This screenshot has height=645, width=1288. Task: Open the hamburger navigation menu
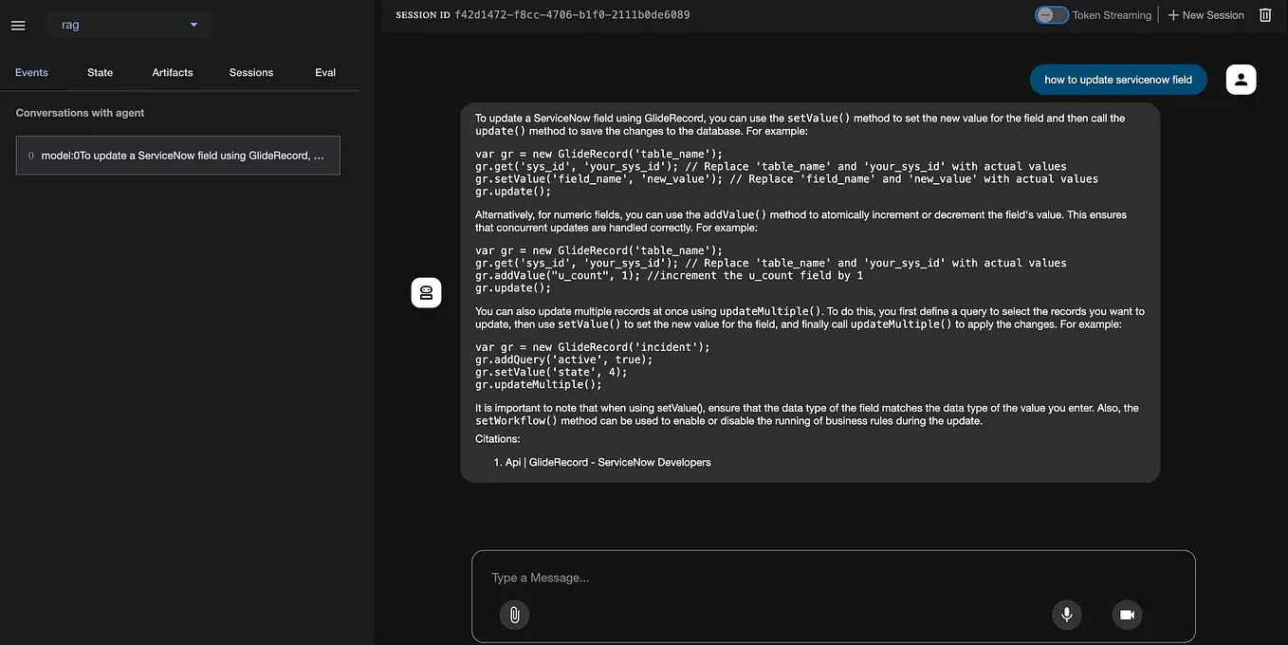[17, 26]
